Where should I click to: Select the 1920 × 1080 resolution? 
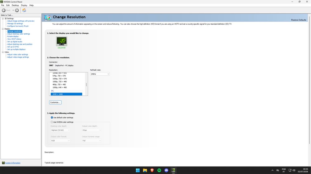tap(66, 94)
